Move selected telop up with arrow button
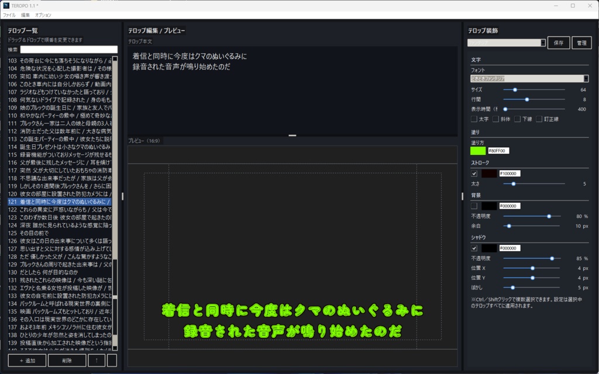599x374 pixels. [97, 360]
